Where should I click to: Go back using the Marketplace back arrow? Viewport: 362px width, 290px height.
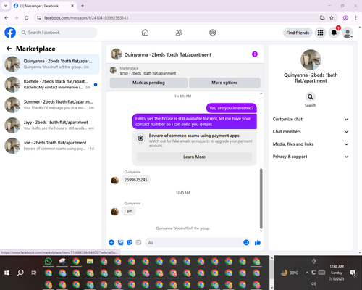tap(9, 49)
